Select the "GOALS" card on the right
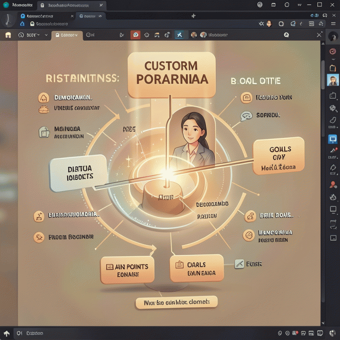This screenshot has width=340, height=340. tap(279, 156)
